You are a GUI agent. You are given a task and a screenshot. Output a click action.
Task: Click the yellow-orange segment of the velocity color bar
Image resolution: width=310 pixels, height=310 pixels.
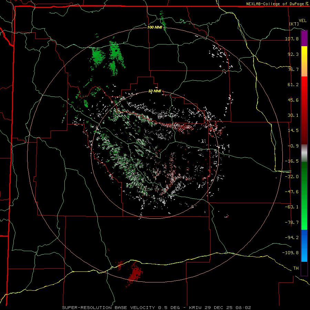pos(304,61)
